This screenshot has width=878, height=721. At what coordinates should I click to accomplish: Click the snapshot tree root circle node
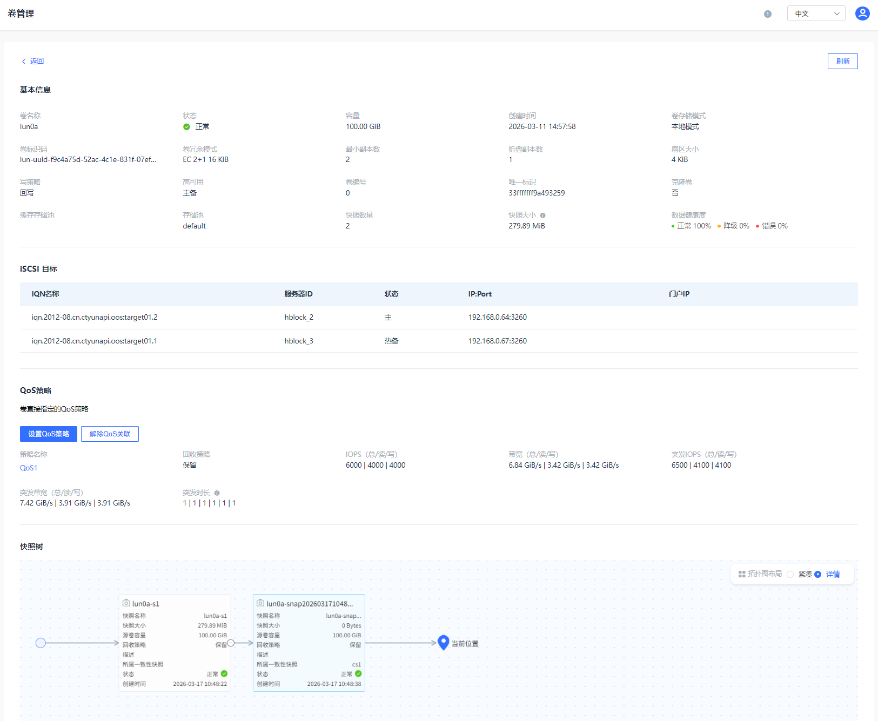(41, 643)
